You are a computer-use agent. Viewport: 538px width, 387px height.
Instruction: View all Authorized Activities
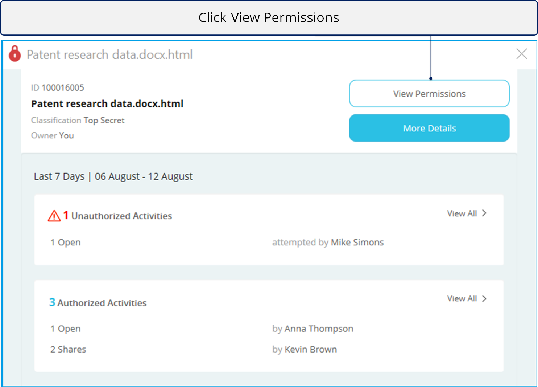point(462,298)
